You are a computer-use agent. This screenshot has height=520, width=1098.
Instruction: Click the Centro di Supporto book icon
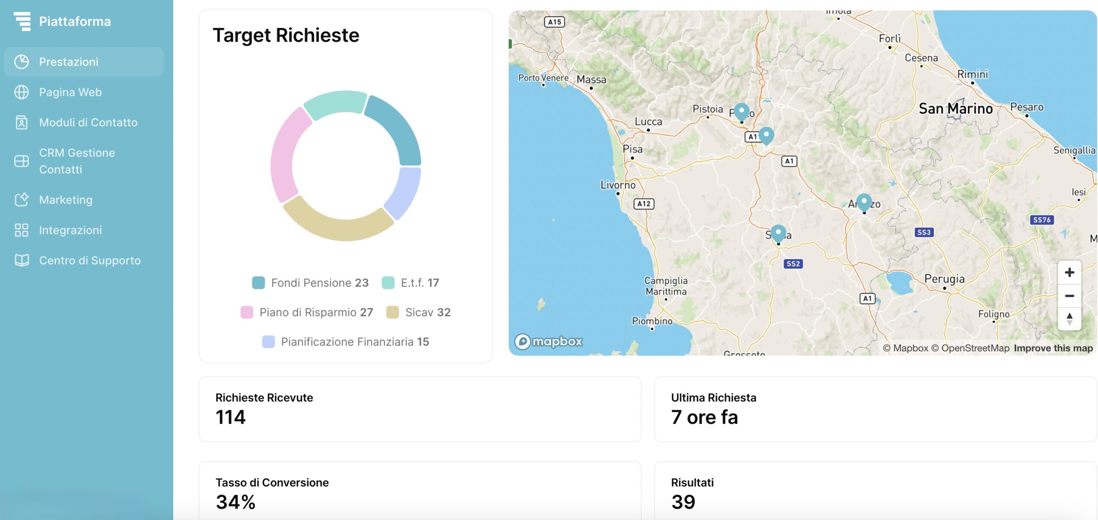click(x=21, y=261)
